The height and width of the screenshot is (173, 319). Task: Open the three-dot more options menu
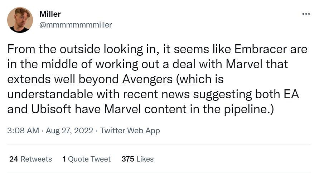306,14
